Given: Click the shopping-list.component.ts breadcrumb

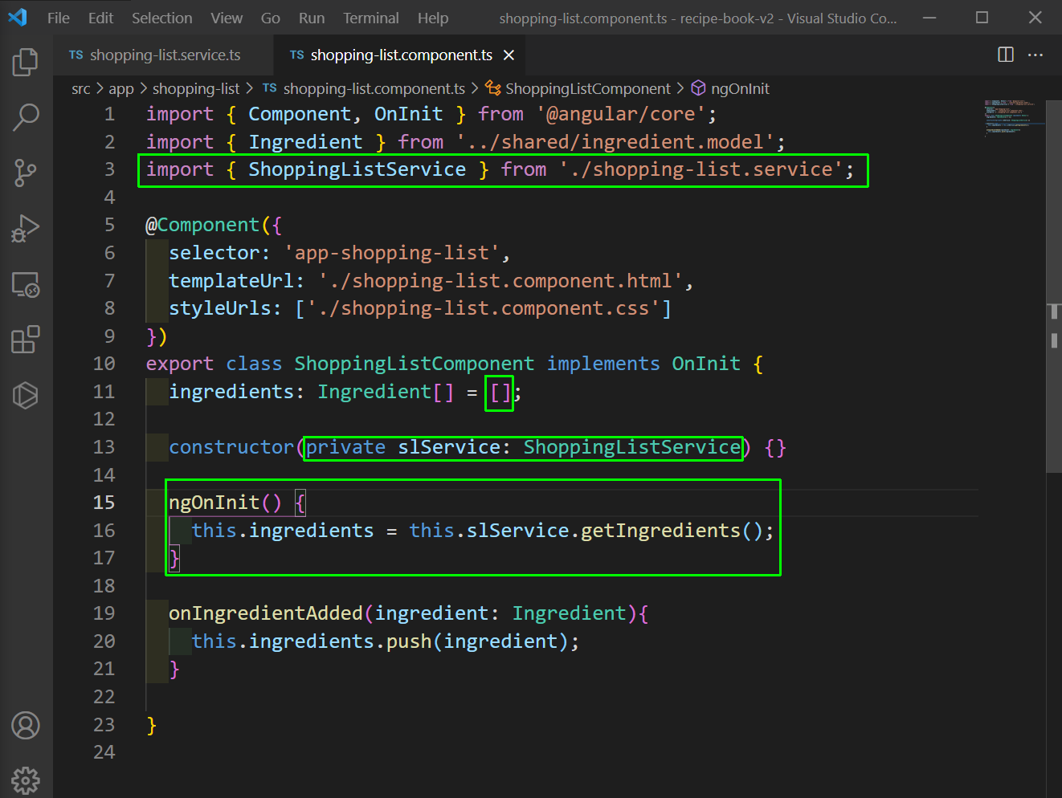Looking at the screenshot, I should [x=364, y=88].
